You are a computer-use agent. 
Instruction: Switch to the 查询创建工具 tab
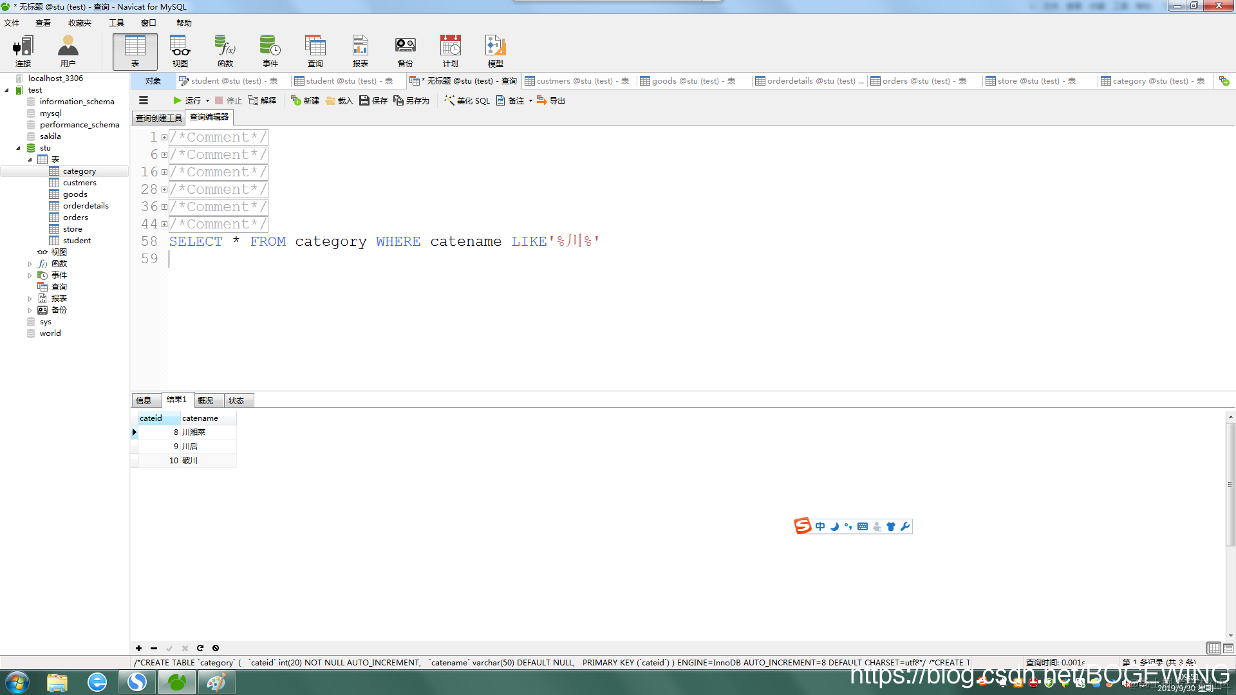coord(158,118)
